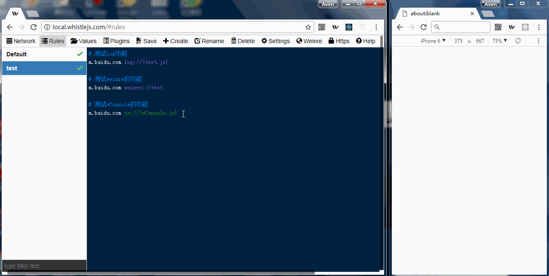Select the Default rules group
Screen dimensions: 549x276
tap(44, 54)
